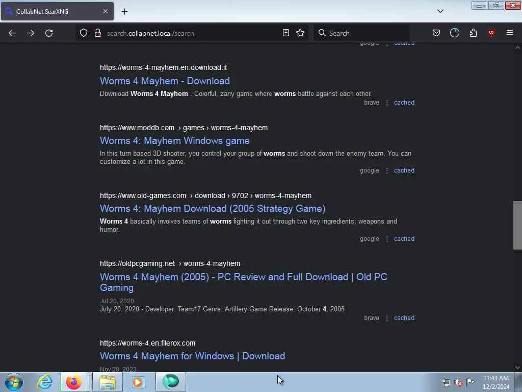Open more options dots for old-games.com result
Viewport: 522px width, 392px height.
[x=387, y=239]
